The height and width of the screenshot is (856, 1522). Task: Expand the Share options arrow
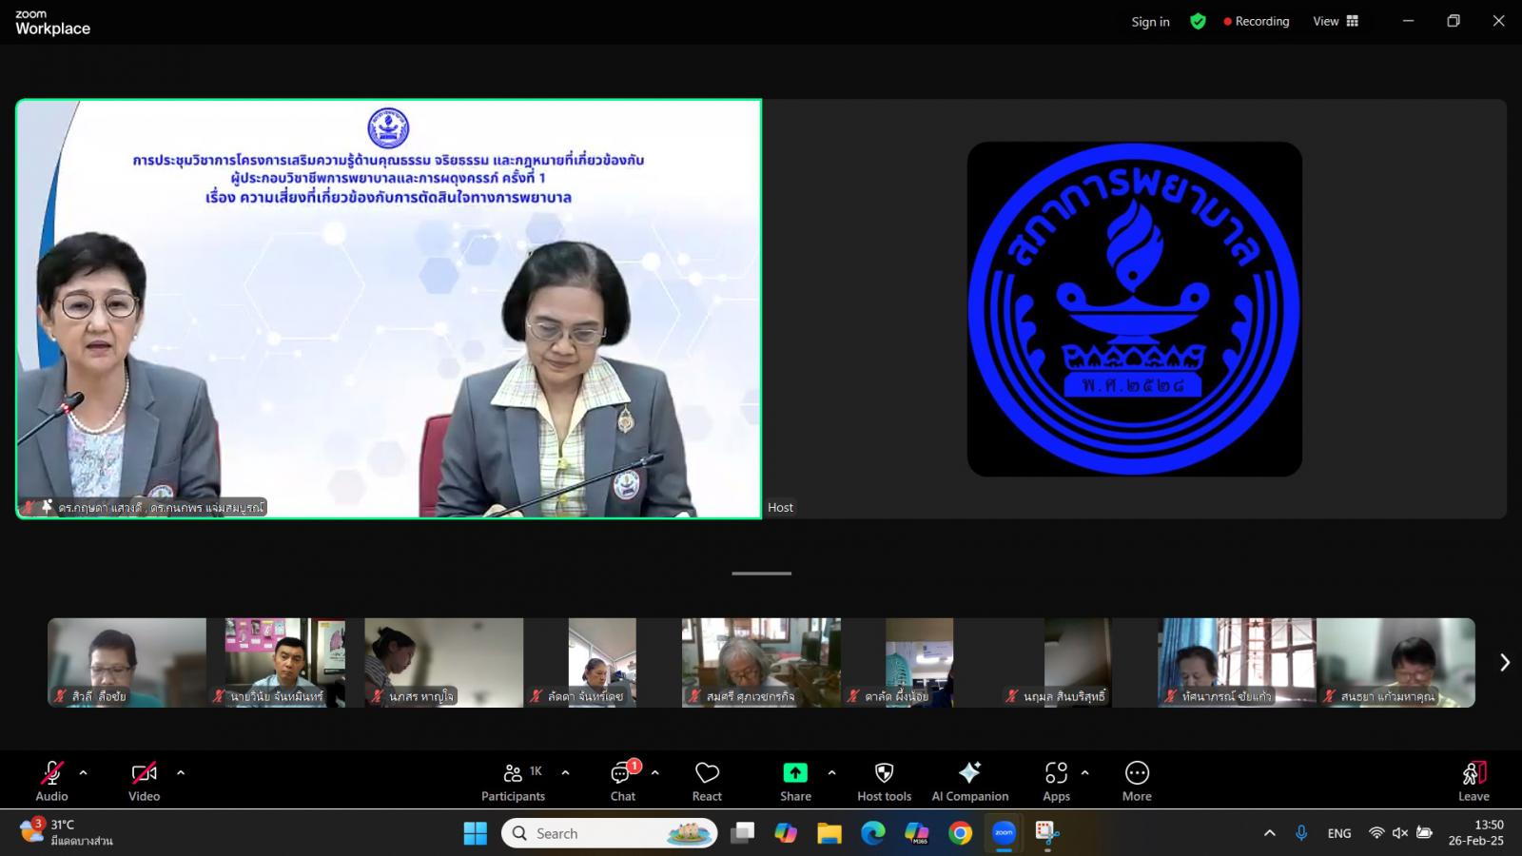pos(831,773)
